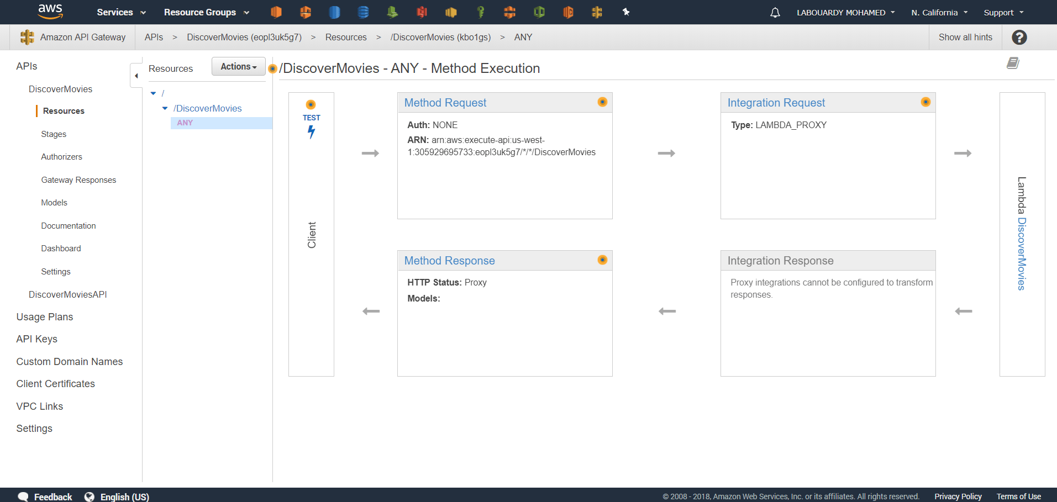Click DiscoverMovies (eopl3uk5g7) breadcrumb

pos(244,37)
